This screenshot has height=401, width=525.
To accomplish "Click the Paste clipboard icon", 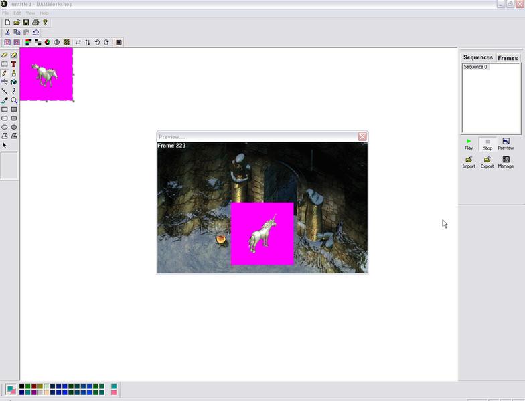I will coord(26,32).
